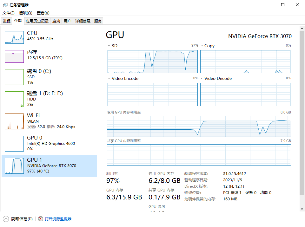Switch to the 应用历史记录 tab
This screenshot has height=227, width=305.
[x=37, y=21]
